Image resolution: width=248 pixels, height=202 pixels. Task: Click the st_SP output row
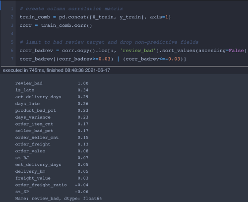[52, 192]
